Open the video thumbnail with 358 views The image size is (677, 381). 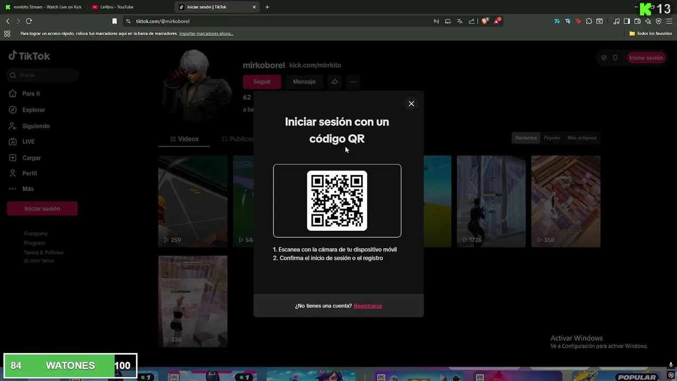tap(566, 201)
